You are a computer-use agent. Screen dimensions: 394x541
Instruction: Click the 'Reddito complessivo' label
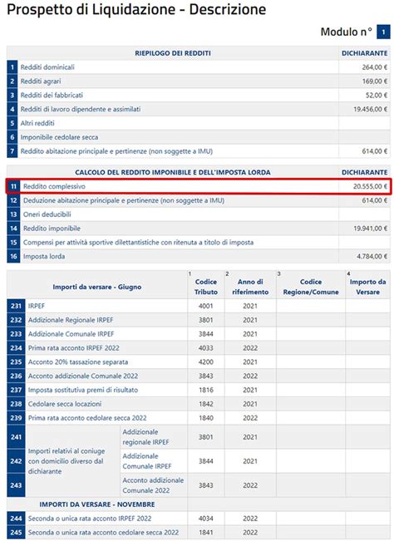click(54, 186)
